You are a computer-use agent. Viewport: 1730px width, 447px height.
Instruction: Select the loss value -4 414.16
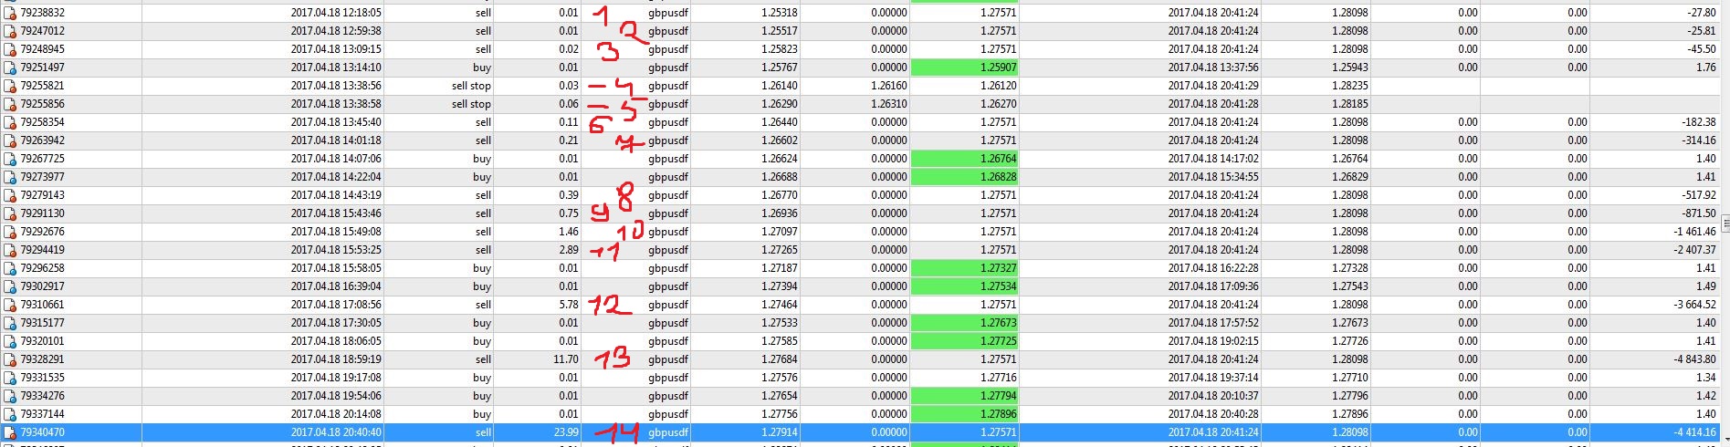pos(1695,432)
